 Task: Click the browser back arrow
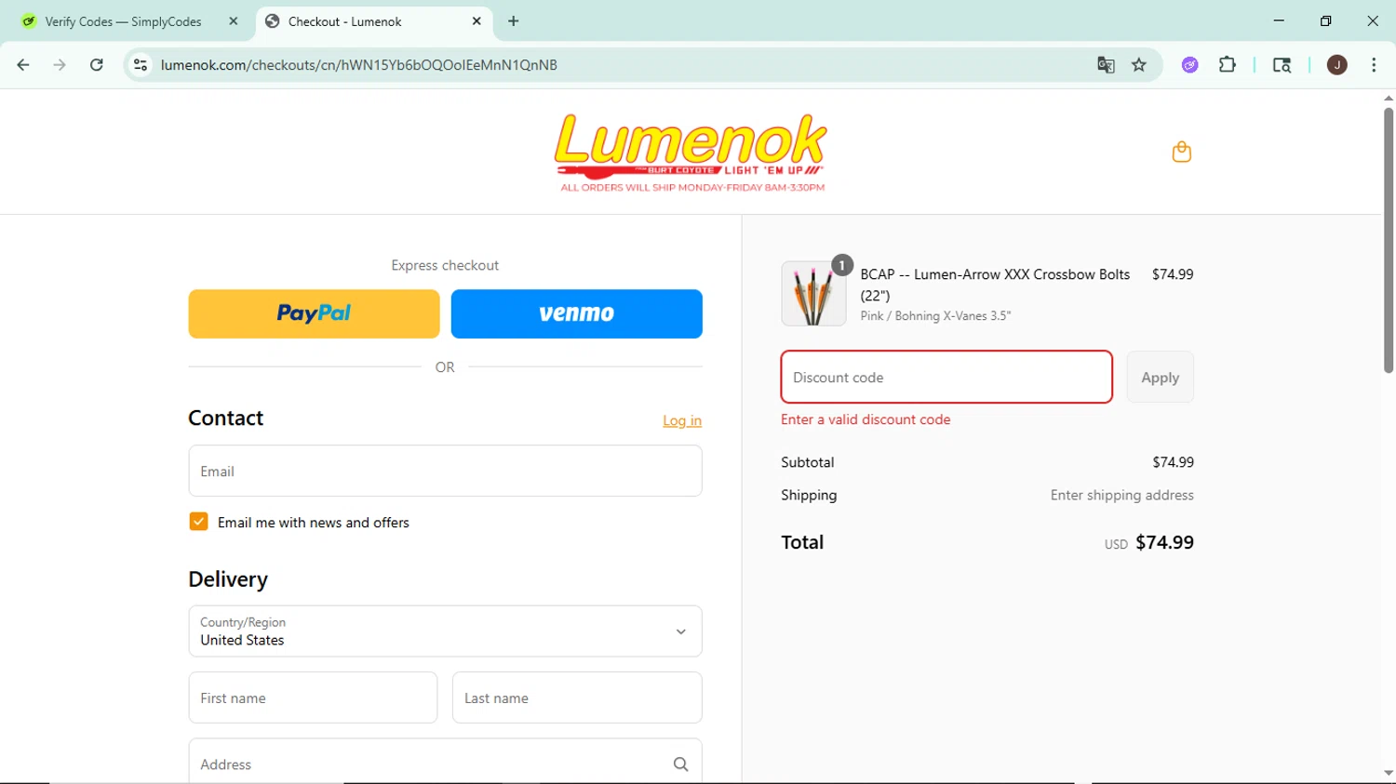pos(23,65)
